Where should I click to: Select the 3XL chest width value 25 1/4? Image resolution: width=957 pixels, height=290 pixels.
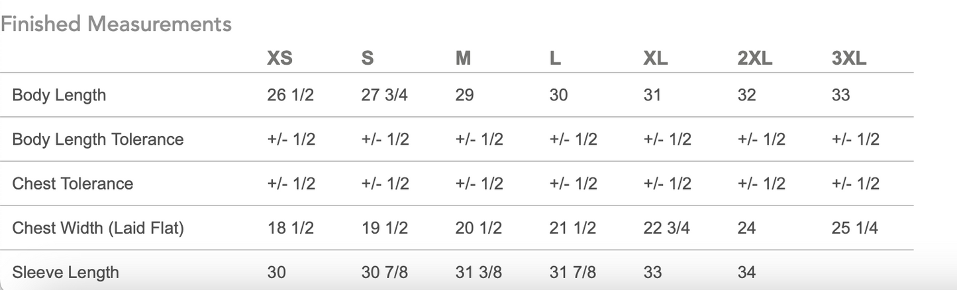click(x=855, y=228)
